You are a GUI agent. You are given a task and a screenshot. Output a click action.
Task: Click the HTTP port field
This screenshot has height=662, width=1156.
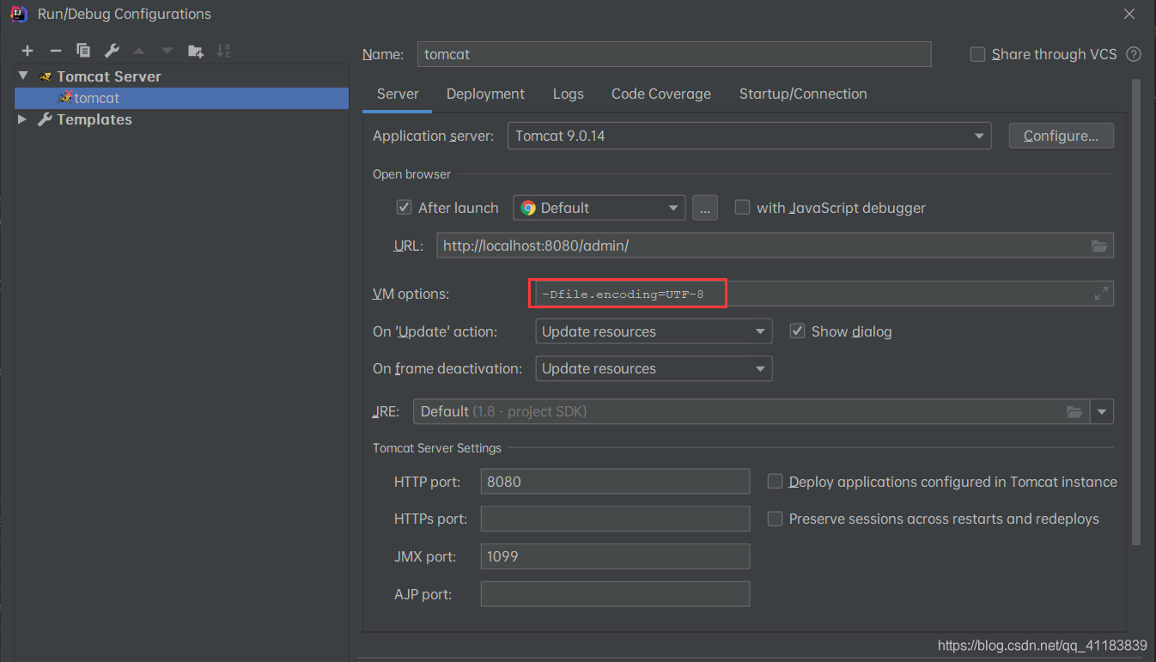615,482
